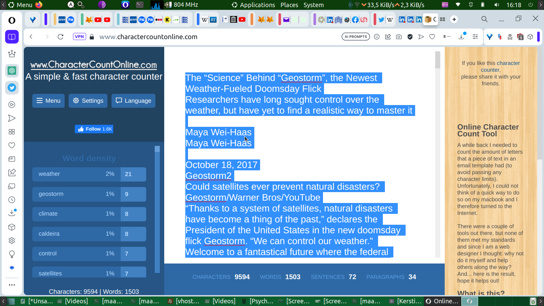544x306 pixels.
Task: Switch to the RT tab
Action: (x=213, y=20)
